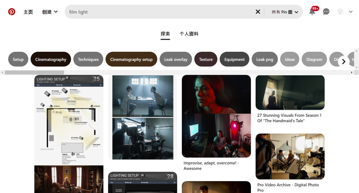Click the Pinterest logo icon
Screen dimensions: 359x193
click(x=12, y=12)
